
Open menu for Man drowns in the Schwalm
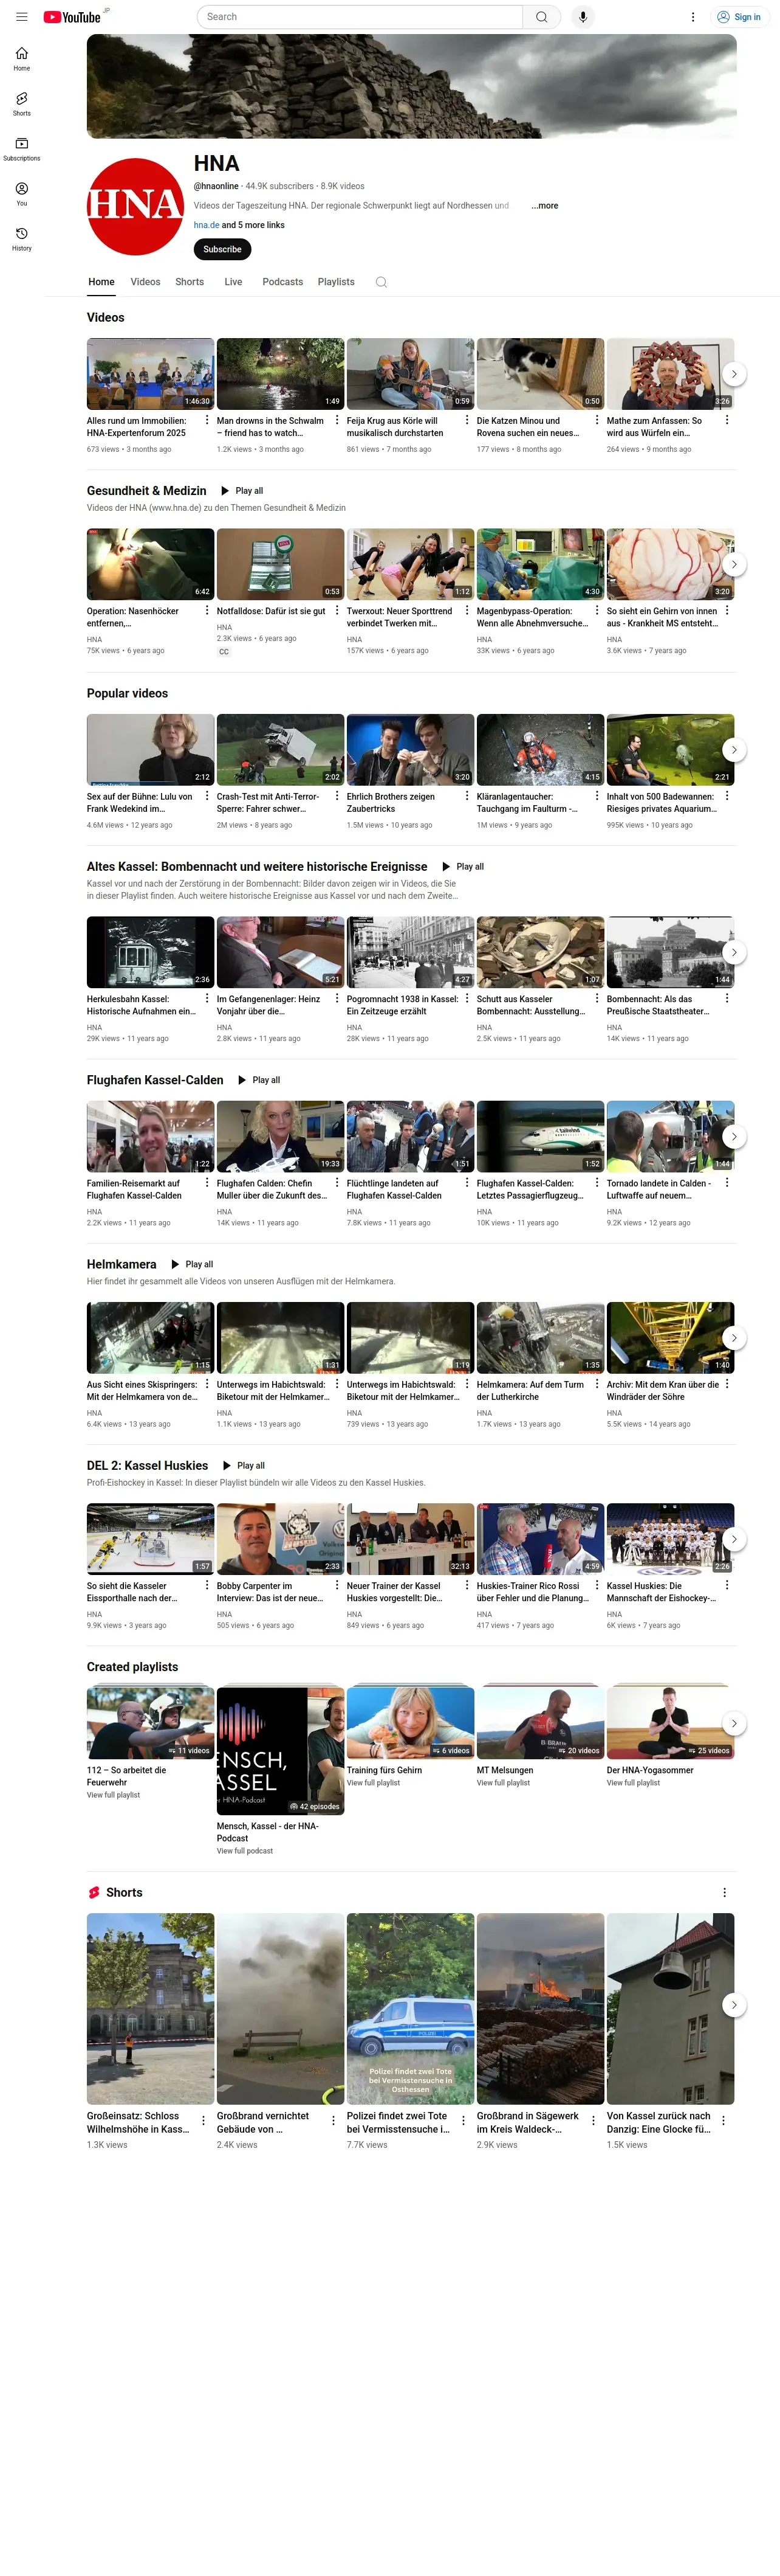337,420
